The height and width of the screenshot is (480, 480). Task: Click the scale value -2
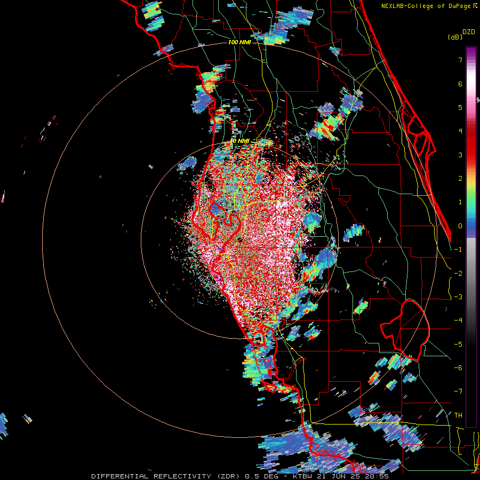458,274
